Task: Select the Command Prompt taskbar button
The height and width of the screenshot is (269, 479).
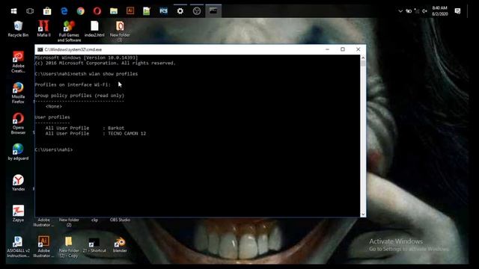Action: (213, 11)
